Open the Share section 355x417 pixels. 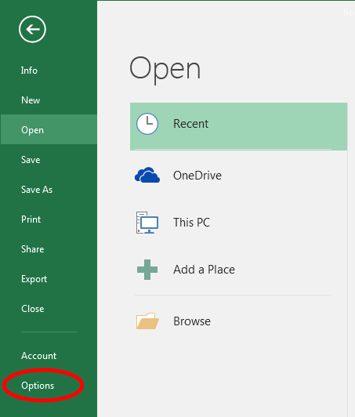(x=32, y=249)
